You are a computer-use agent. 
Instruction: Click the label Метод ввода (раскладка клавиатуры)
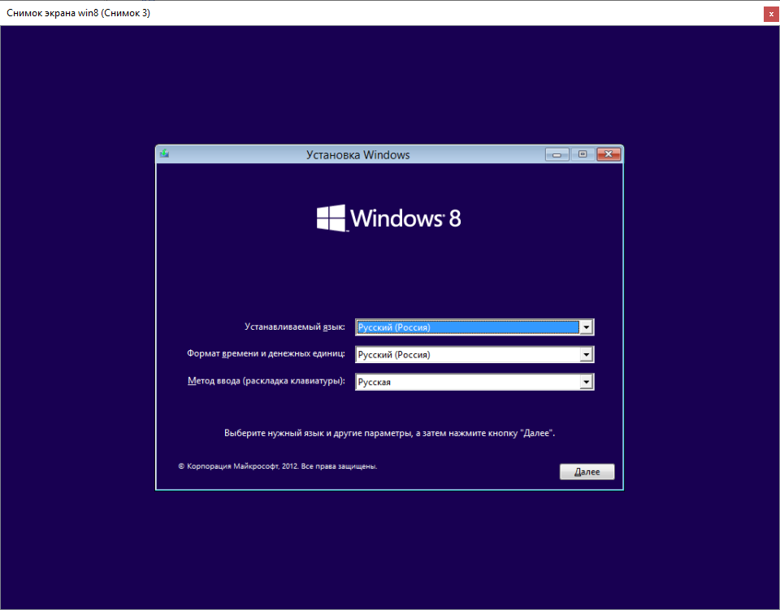pos(266,381)
